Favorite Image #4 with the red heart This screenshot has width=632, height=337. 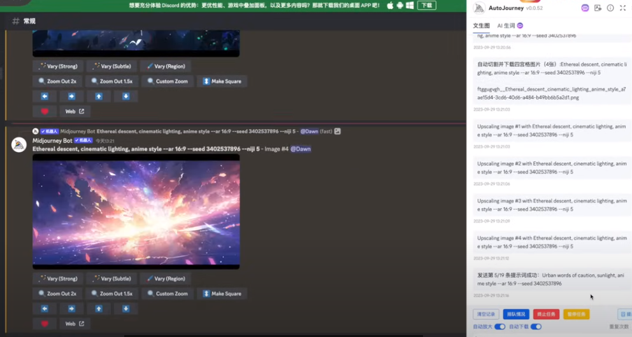[45, 324]
